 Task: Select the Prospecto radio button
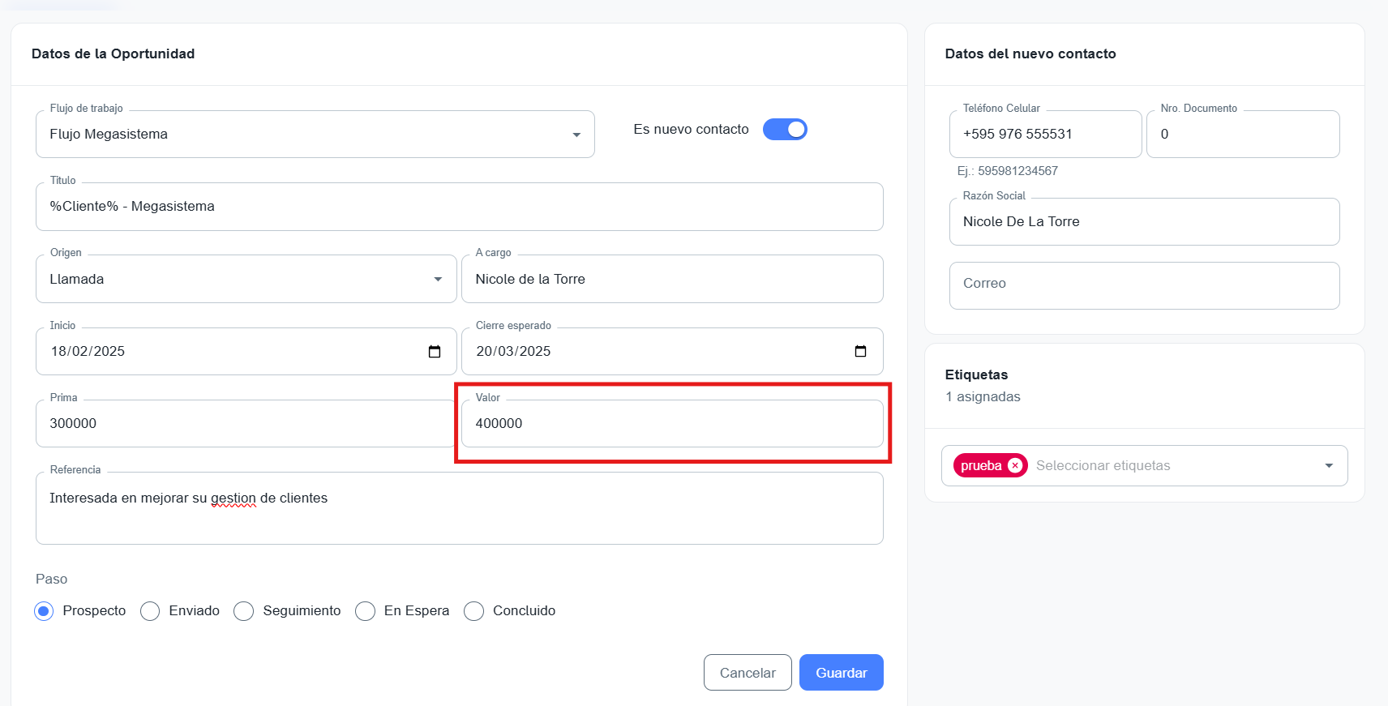tap(44, 611)
